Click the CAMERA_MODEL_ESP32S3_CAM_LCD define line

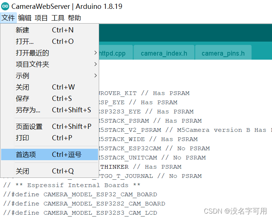coord(80,213)
